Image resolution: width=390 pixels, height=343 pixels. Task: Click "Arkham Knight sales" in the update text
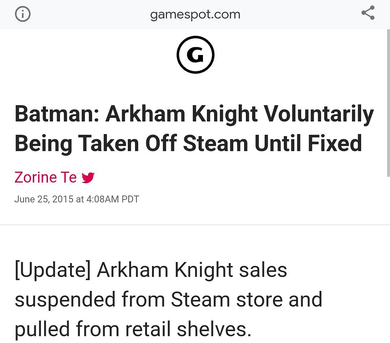[x=192, y=270]
